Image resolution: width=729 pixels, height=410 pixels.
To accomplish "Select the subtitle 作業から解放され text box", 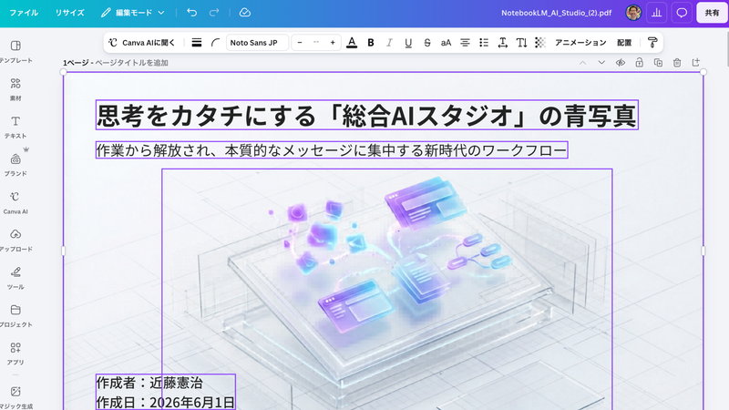I will tap(332, 150).
